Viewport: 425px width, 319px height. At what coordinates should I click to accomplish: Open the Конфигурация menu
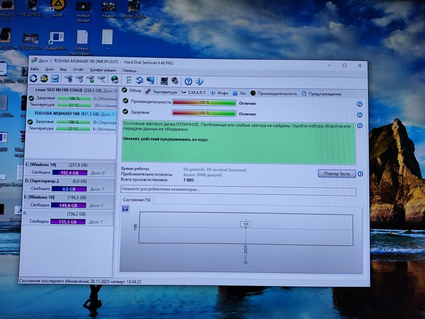coord(103,70)
